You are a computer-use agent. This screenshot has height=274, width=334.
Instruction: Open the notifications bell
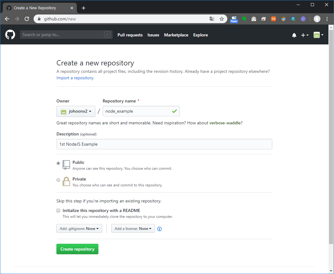pyautogui.click(x=294, y=35)
